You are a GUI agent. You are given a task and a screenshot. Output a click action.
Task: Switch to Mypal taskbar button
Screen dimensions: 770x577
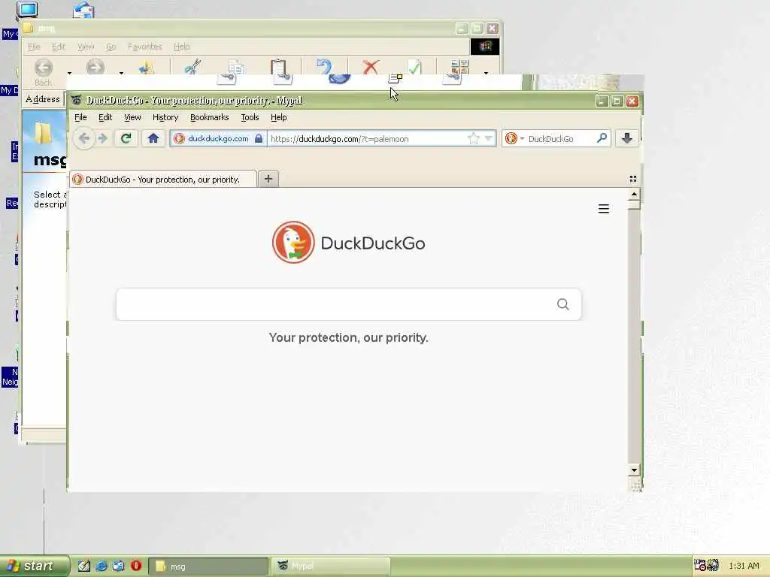pos(331,566)
